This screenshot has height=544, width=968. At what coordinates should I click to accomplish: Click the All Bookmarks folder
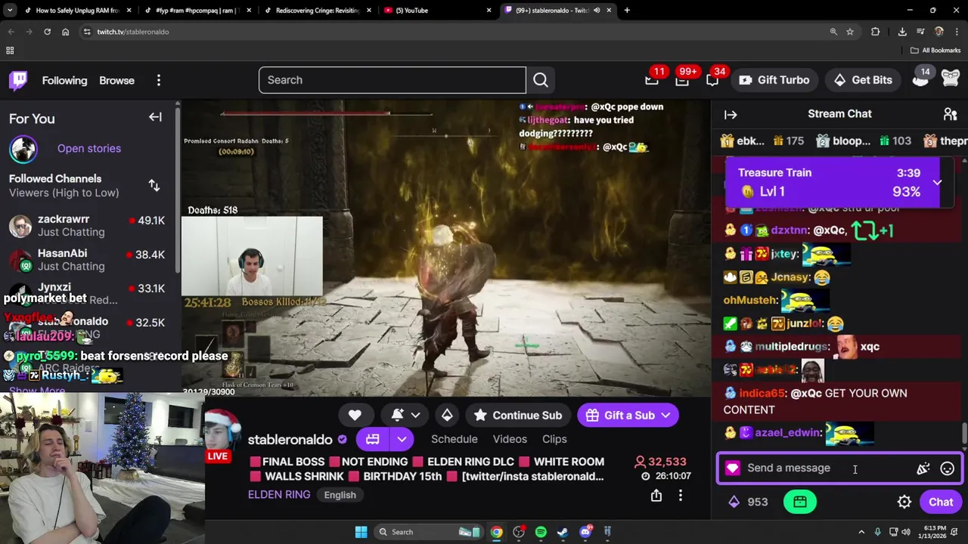(935, 51)
